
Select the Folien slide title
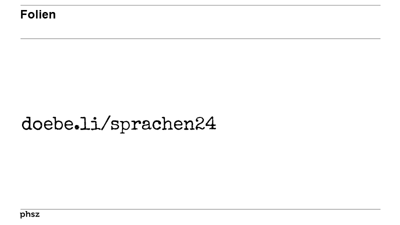click(38, 14)
